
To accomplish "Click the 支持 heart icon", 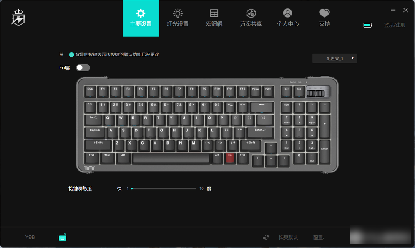I will (324, 13).
